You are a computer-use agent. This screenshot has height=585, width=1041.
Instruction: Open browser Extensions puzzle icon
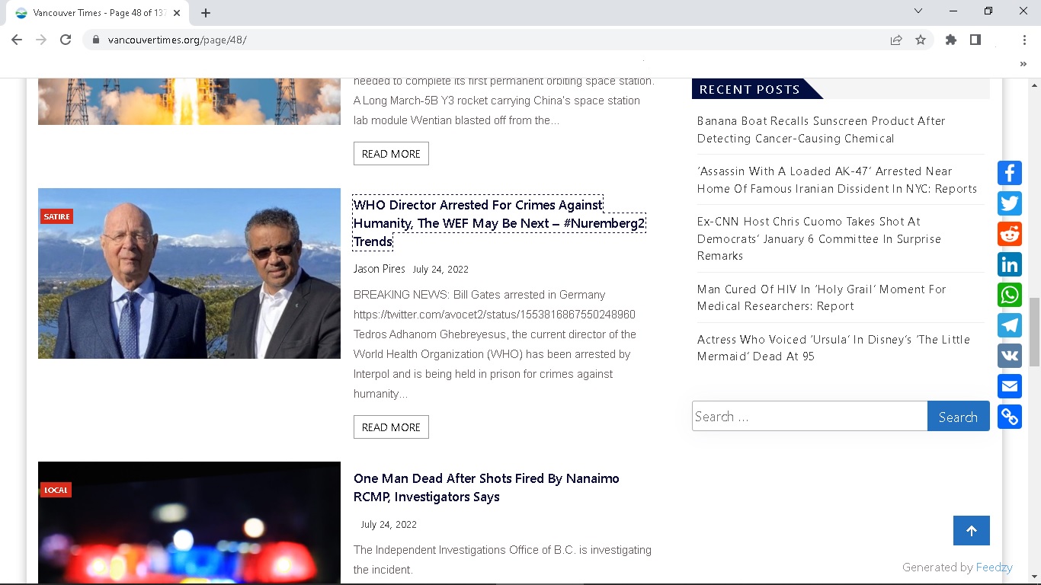tap(950, 40)
